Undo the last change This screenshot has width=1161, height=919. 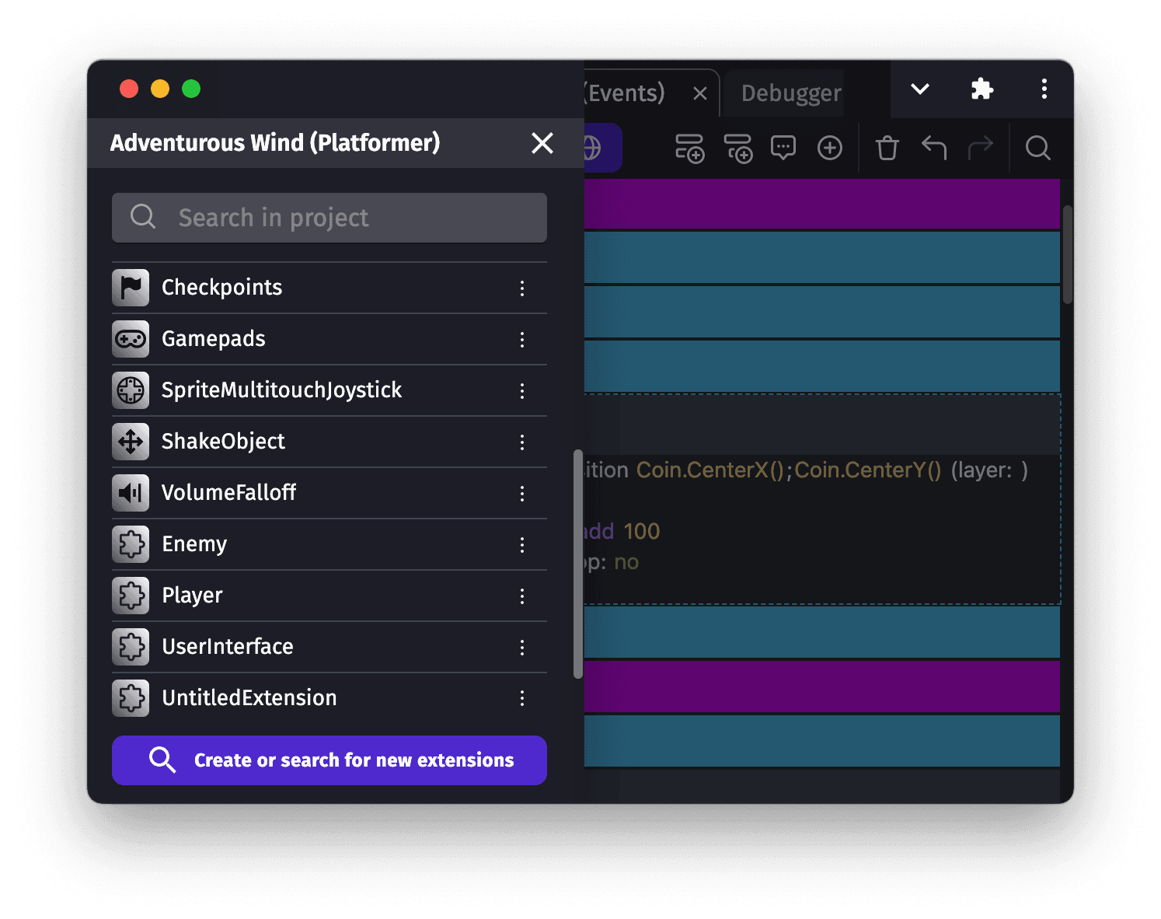933,148
